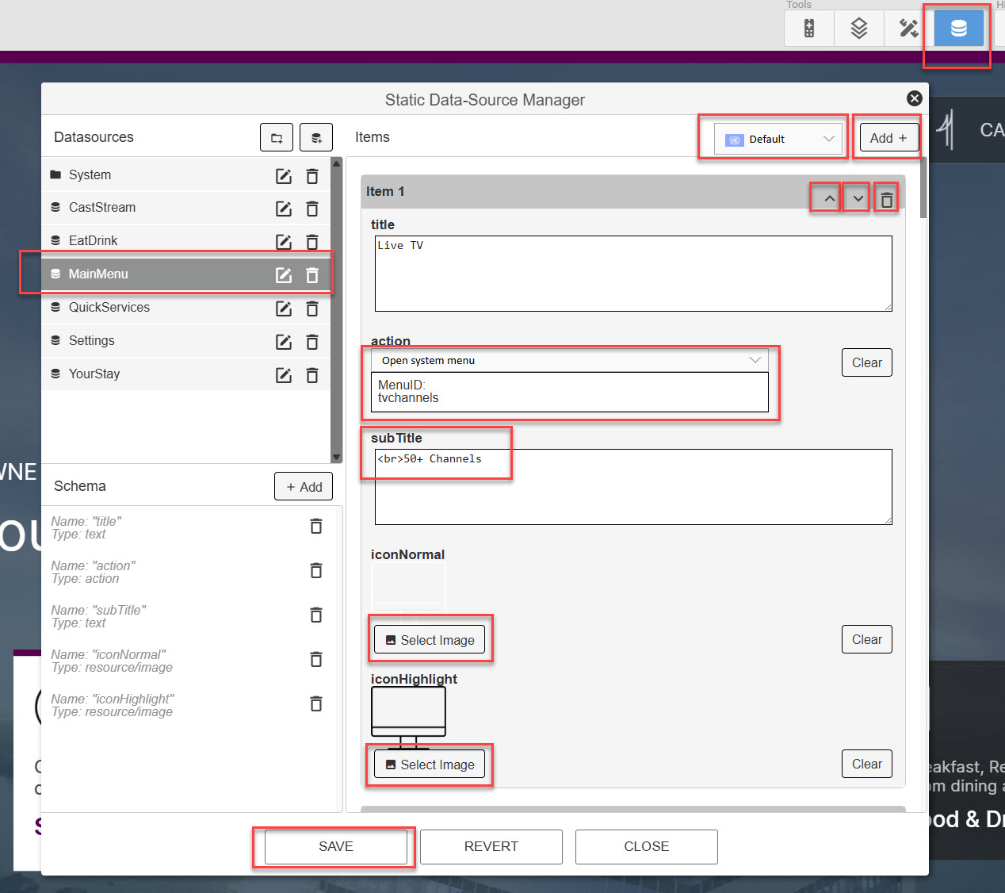Screen dimensions: 1005x893
Task: Click the datasources list scrollbar down arrow
Action: tap(336, 458)
